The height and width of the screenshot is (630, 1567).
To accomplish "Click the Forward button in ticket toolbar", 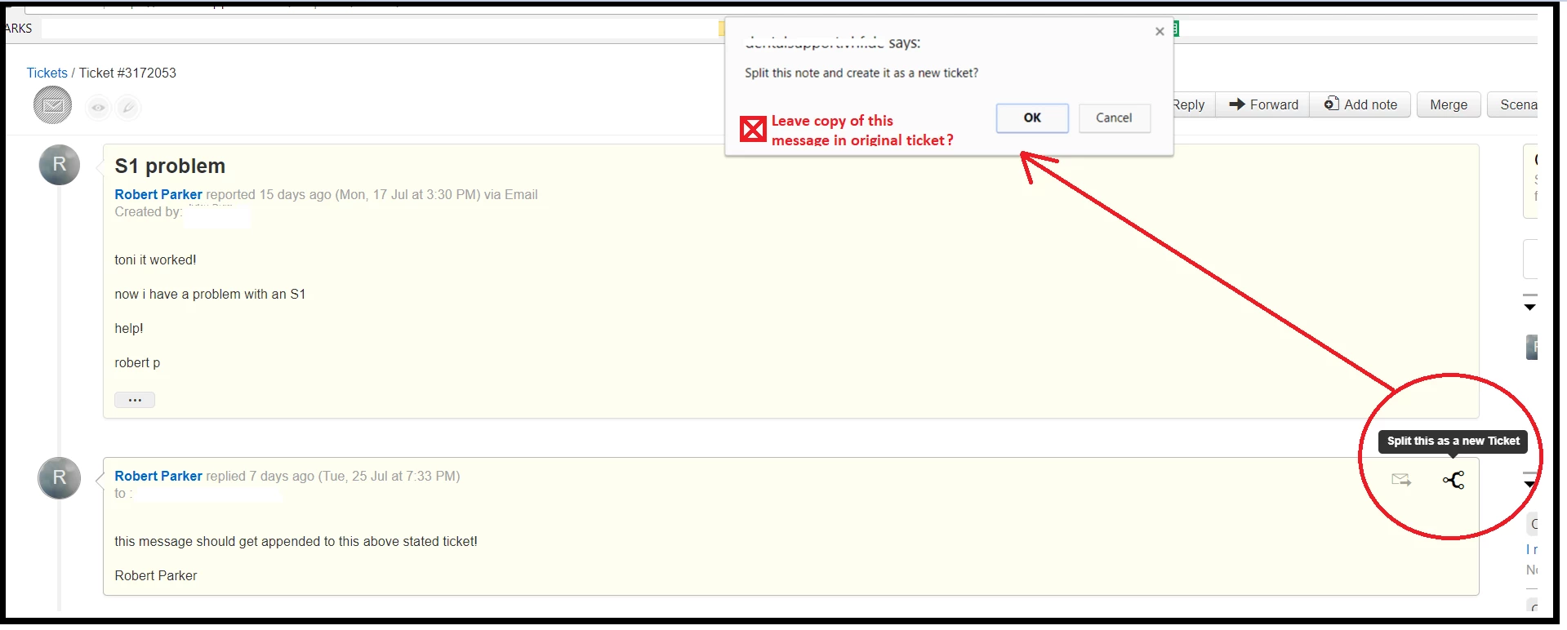I will tap(1263, 104).
